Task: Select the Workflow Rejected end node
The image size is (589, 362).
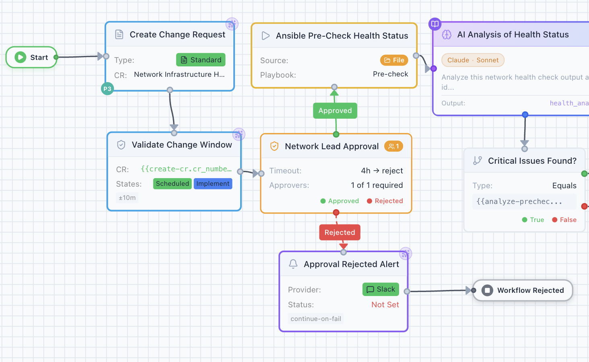Action: coord(523,290)
